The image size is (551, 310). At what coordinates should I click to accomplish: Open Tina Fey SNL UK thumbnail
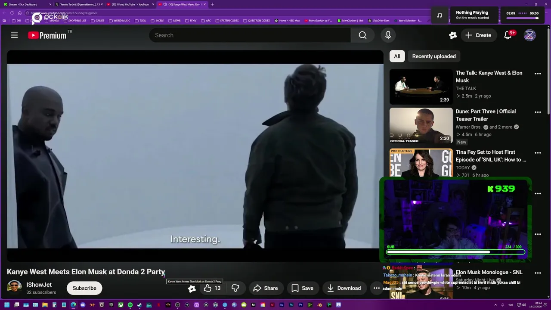421,163
